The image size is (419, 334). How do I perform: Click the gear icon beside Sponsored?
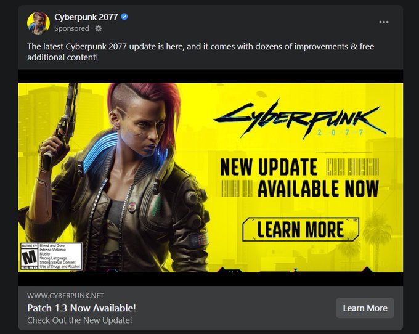point(99,28)
